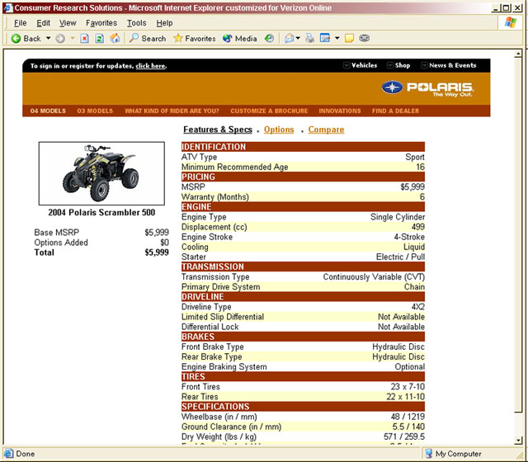The height and width of the screenshot is (462, 528).
Task: Open the Media pane from toolbar
Action: coord(240,39)
